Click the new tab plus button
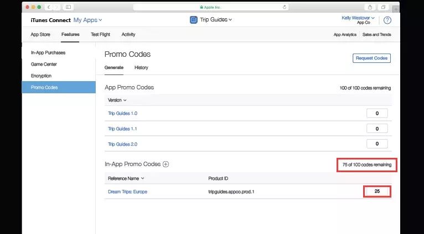This screenshot has height=234, width=424. [396, 9]
